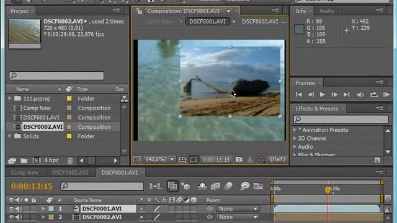
Task: Click timeline current time 0:00:13:15
Action: click(32, 186)
